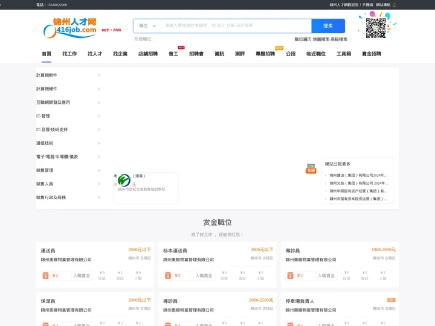Open the 标本運送員 job title
Screen dimensions: 435x326
tap(175, 251)
